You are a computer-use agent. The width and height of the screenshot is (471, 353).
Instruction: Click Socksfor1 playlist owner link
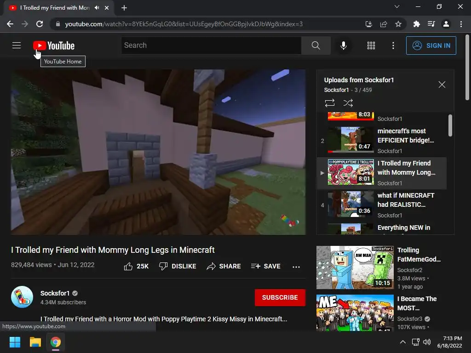336,90
